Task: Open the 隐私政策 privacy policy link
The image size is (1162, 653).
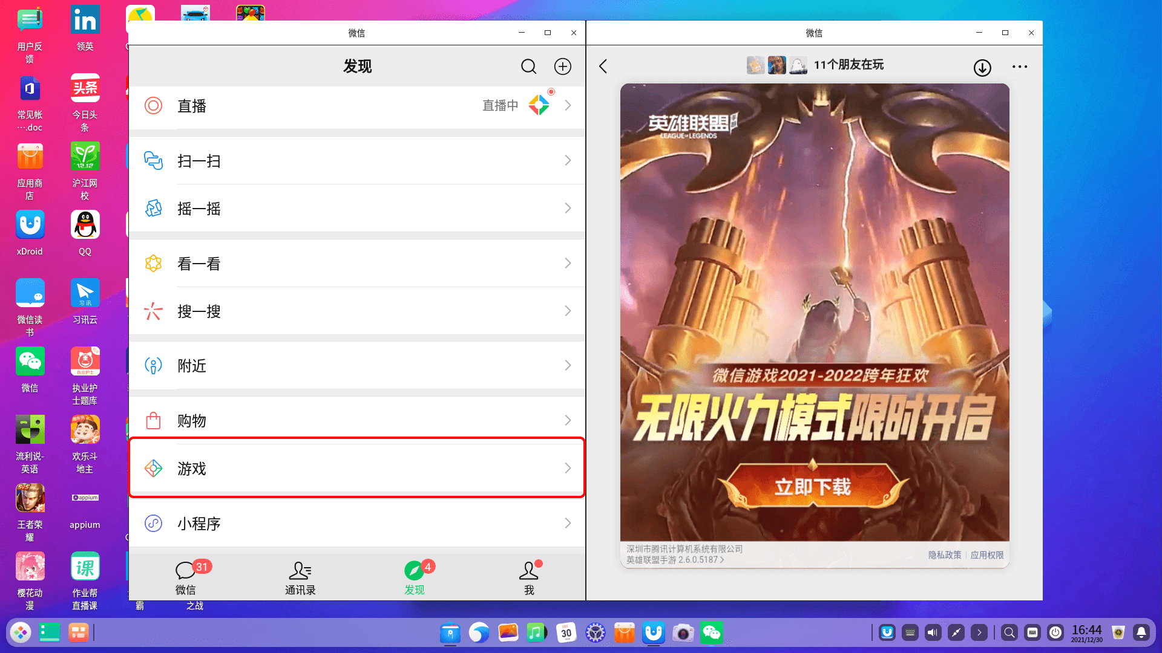Action: (945, 554)
